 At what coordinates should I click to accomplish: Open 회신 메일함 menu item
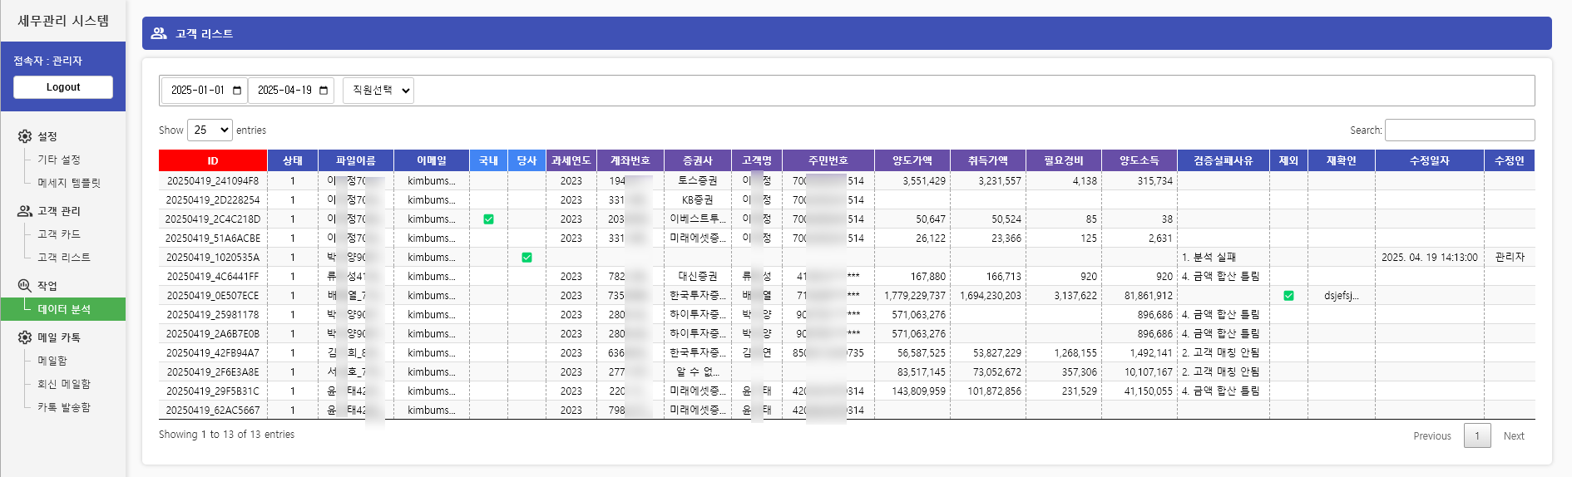[x=64, y=384]
